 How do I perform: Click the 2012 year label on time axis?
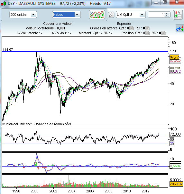(145, 191)
